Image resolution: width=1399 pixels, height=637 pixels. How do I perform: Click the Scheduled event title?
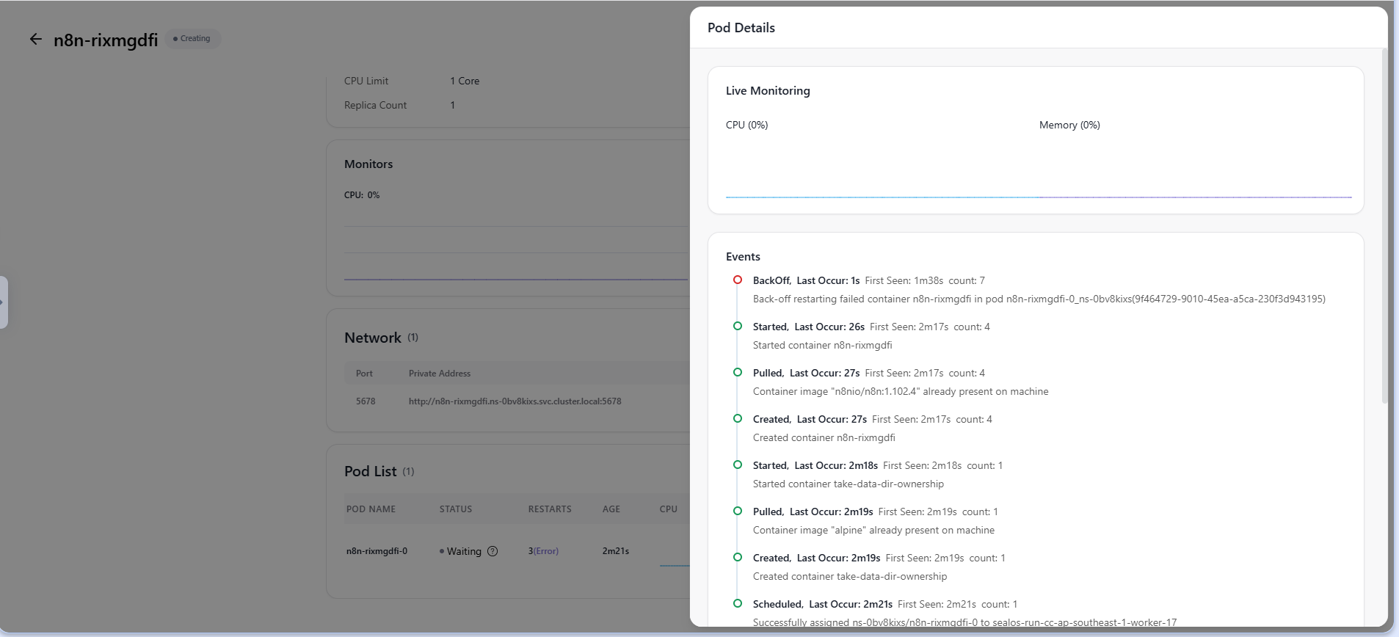(778, 604)
